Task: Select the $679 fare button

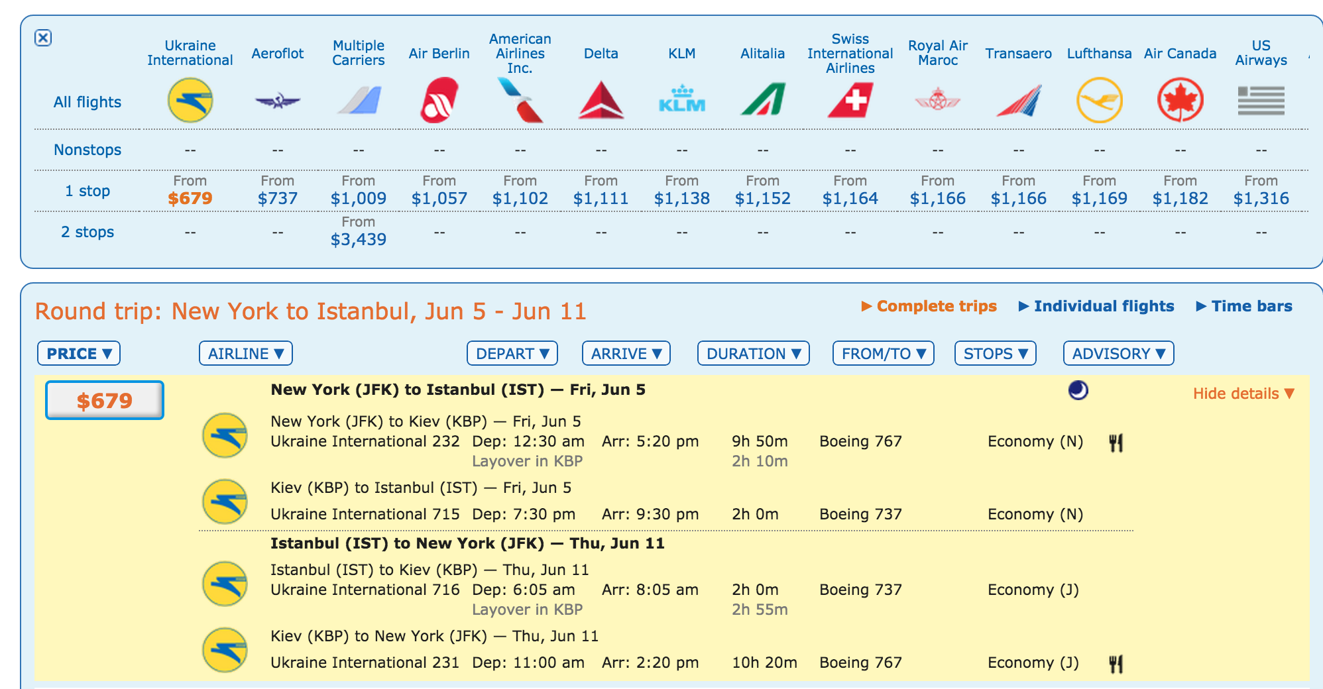Action: pyautogui.click(x=105, y=400)
